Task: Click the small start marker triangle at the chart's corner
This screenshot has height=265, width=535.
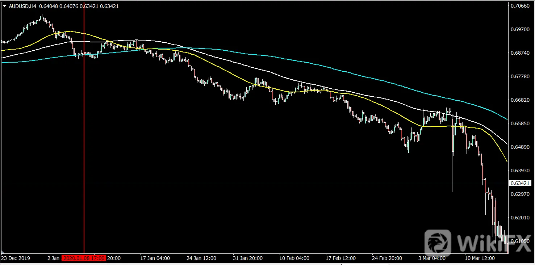Action: click(4, 252)
